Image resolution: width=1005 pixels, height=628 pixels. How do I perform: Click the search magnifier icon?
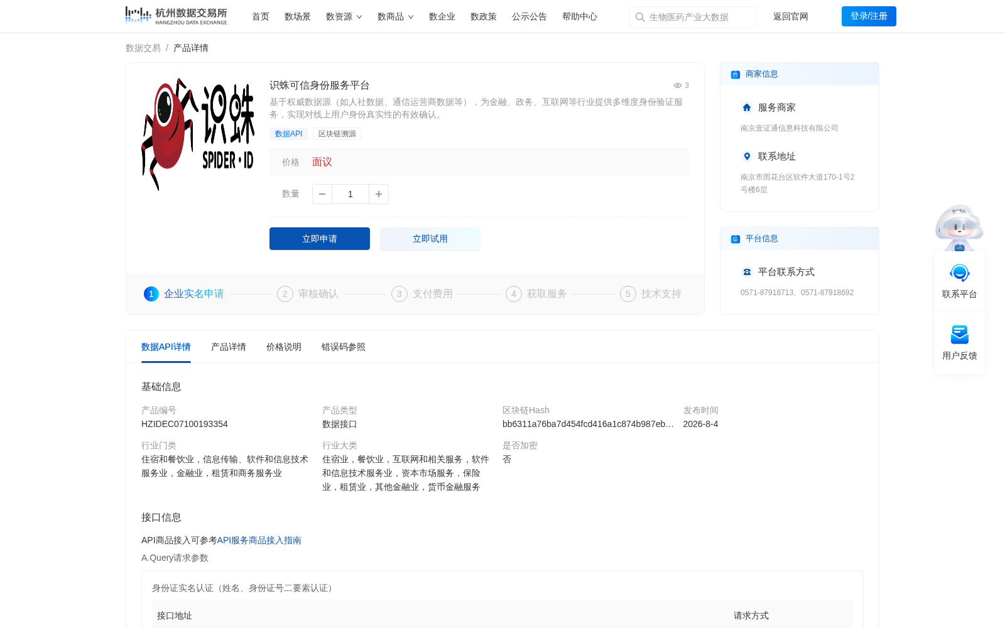coord(640,17)
